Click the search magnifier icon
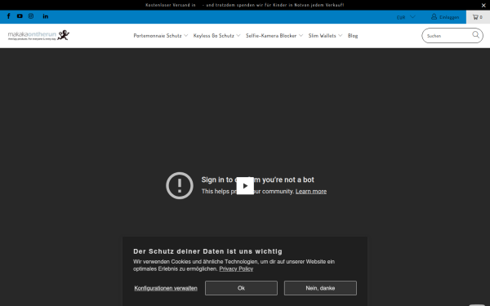Screen dimensions: 490x306 point(475,34)
